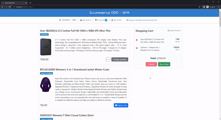Reload the page with the refresh icon
221x120 pixels.
tap(10, 7)
